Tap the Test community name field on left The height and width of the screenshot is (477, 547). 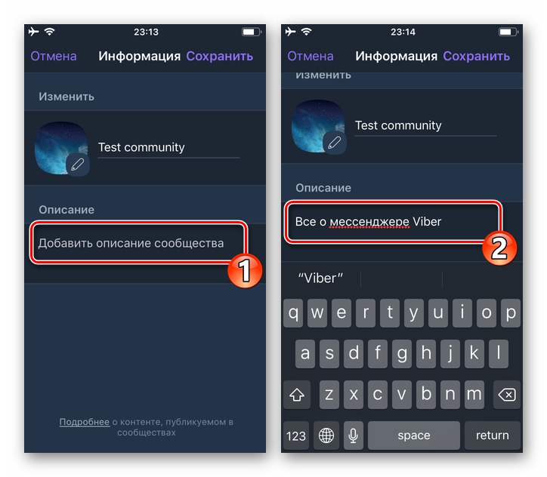tap(168, 148)
